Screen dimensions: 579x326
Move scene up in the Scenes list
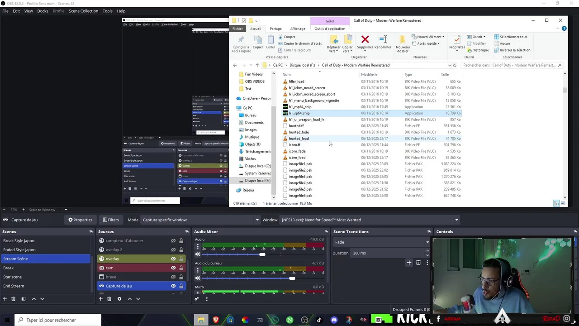(x=33, y=299)
